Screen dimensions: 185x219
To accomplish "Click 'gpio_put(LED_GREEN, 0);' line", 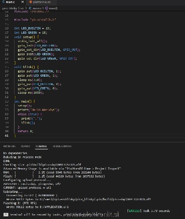I will tap(38, 88).
